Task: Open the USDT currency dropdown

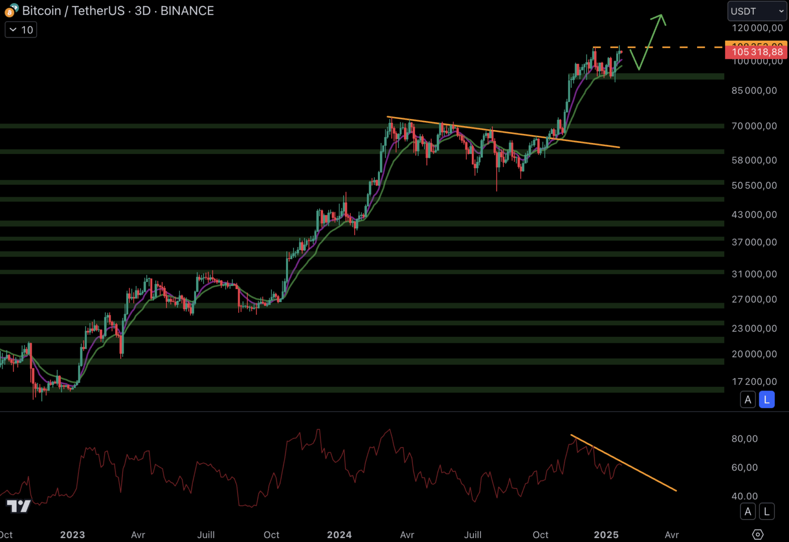Action: click(757, 11)
